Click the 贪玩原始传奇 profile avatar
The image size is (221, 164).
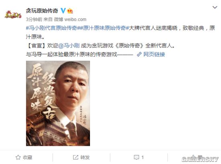coord(13,14)
